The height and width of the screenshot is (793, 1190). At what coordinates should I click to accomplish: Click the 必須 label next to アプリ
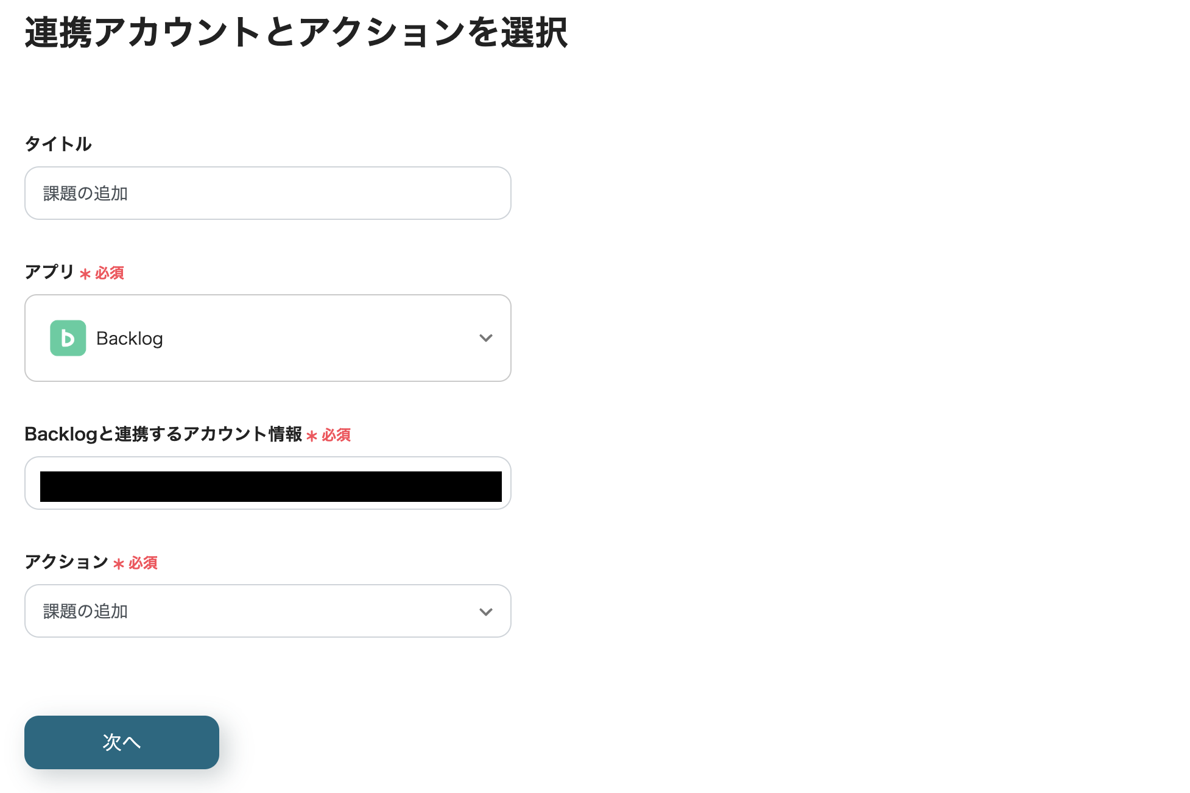107,273
